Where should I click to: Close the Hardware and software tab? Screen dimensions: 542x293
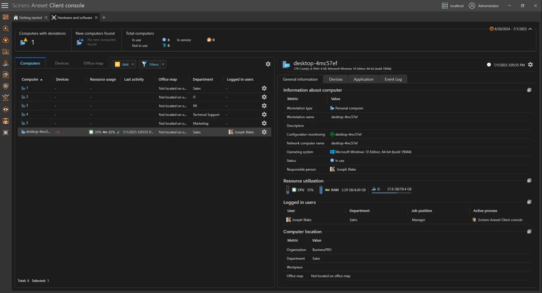[96, 18]
